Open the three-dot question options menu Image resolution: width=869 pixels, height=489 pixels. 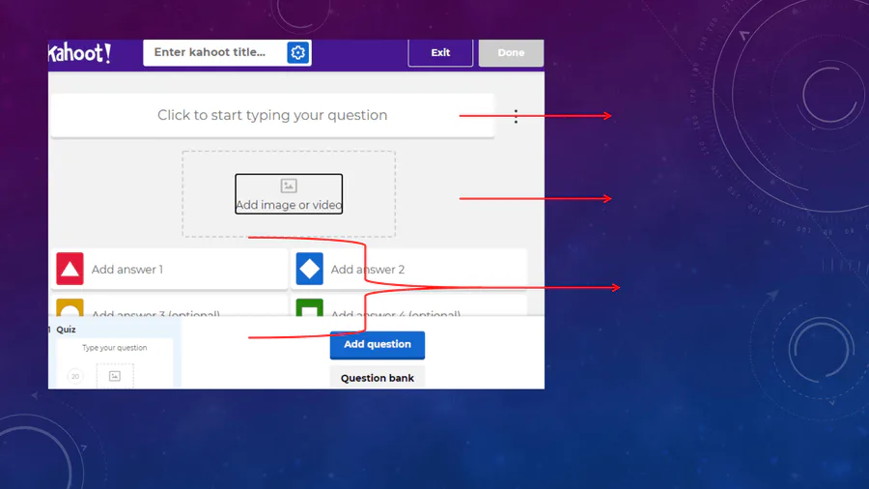pyautogui.click(x=516, y=116)
